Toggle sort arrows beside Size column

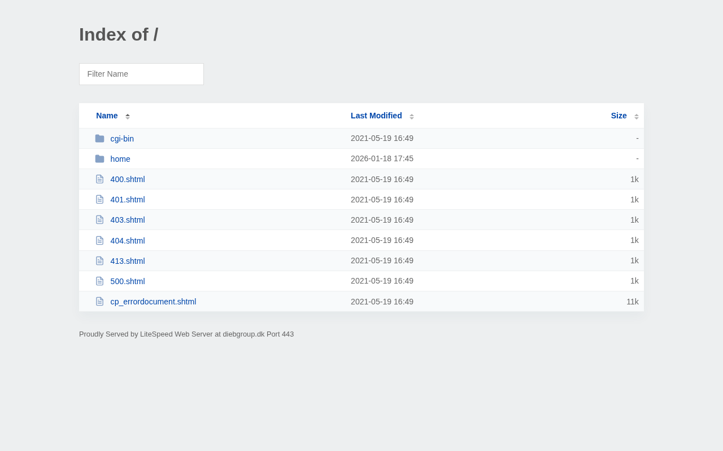tap(637, 116)
